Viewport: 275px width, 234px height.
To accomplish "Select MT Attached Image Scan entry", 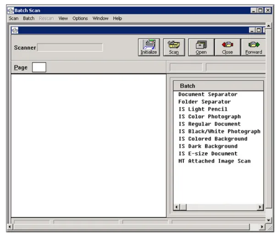I will 214,161.
